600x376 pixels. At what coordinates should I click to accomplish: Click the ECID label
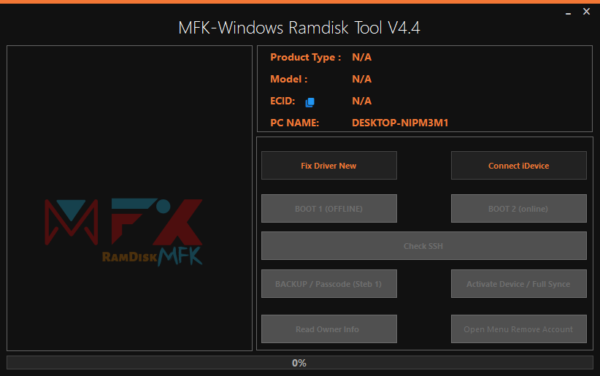pyautogui.click(x=282, y=101)
